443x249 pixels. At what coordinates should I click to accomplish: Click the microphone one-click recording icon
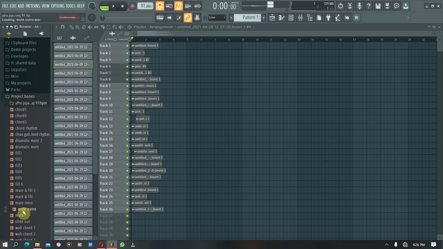click(359, 6)
